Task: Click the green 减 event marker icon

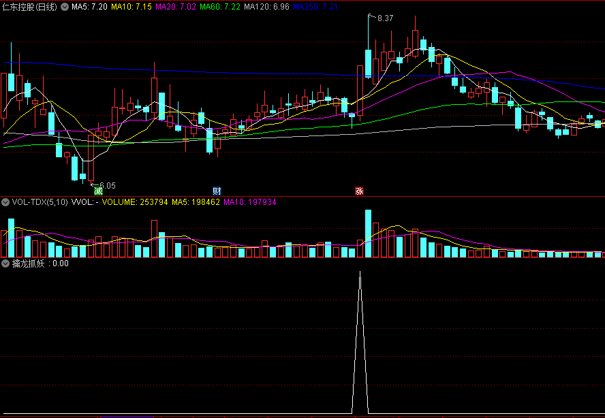Action: tap(99, 191)
